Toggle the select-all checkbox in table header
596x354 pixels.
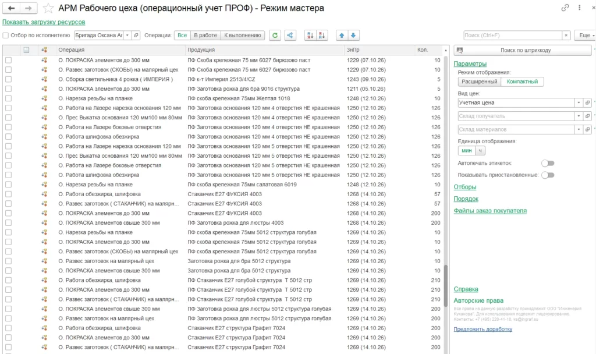[26, 50]
